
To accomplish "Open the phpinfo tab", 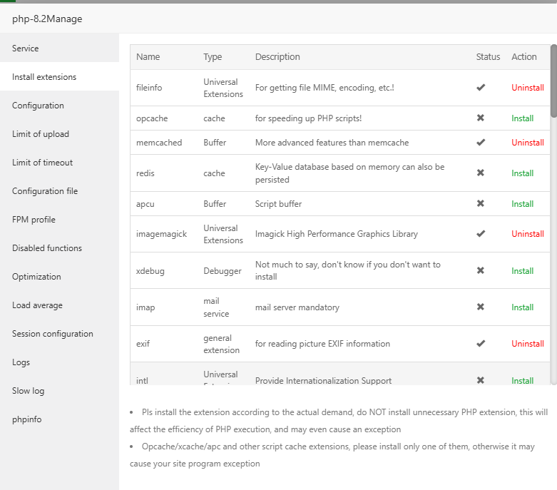I will click(27, 419).
